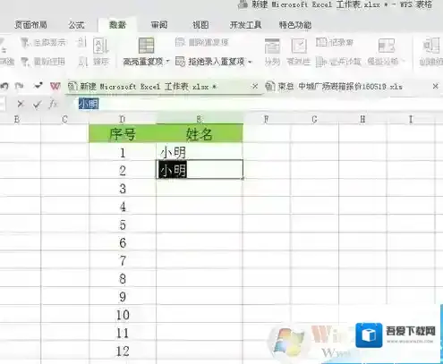Viewport: 443px width, 364px height.
Task: Click the cell containing number 4
Action: coord(123,206)
